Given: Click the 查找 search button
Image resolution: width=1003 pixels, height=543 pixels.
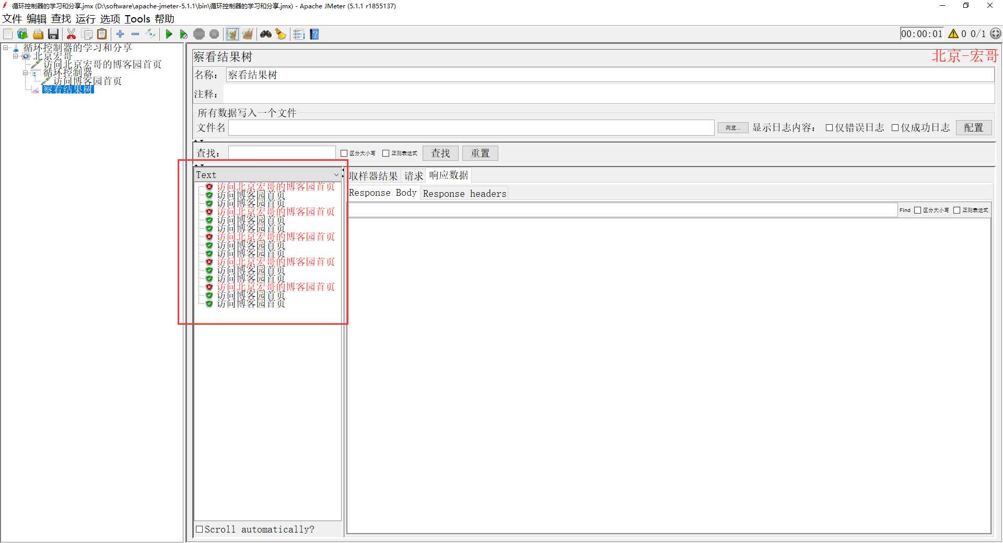Looking at the screenshot, I should click(x=440, y=154).
